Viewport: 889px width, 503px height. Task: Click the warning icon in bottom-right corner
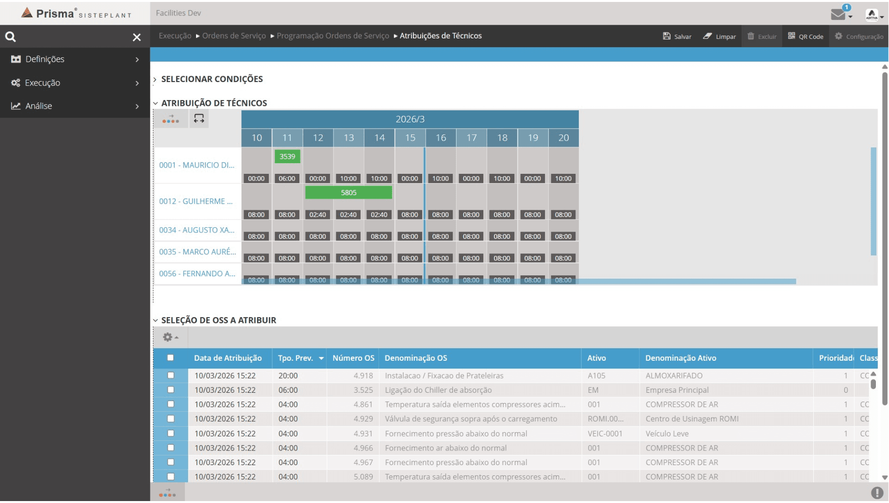(x=876, y=493)
